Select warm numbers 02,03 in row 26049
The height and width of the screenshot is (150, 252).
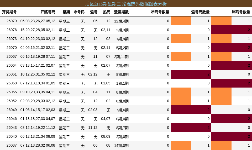point(93,110)
